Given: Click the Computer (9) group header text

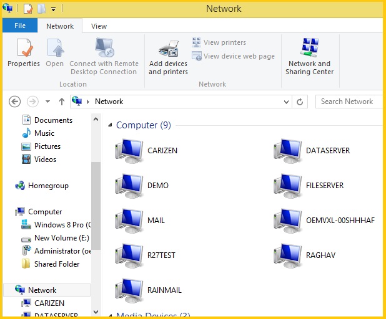Looking at the screenshot, I should [x=143, y=125].
